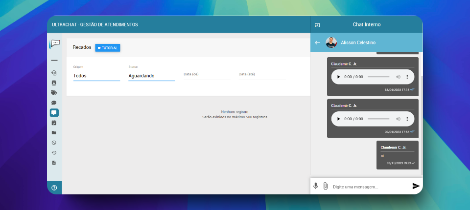Viewport: 470px width, 210px height.
Task: Open the folder icon in sidebar
Action: tap(54, 133)
